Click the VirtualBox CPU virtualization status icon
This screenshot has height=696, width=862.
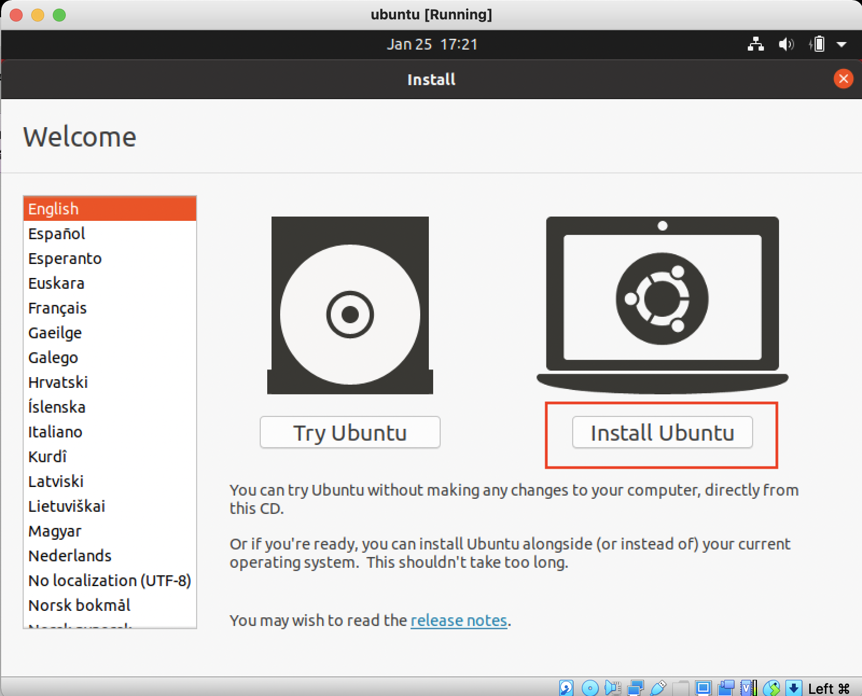tap(749, 688)
